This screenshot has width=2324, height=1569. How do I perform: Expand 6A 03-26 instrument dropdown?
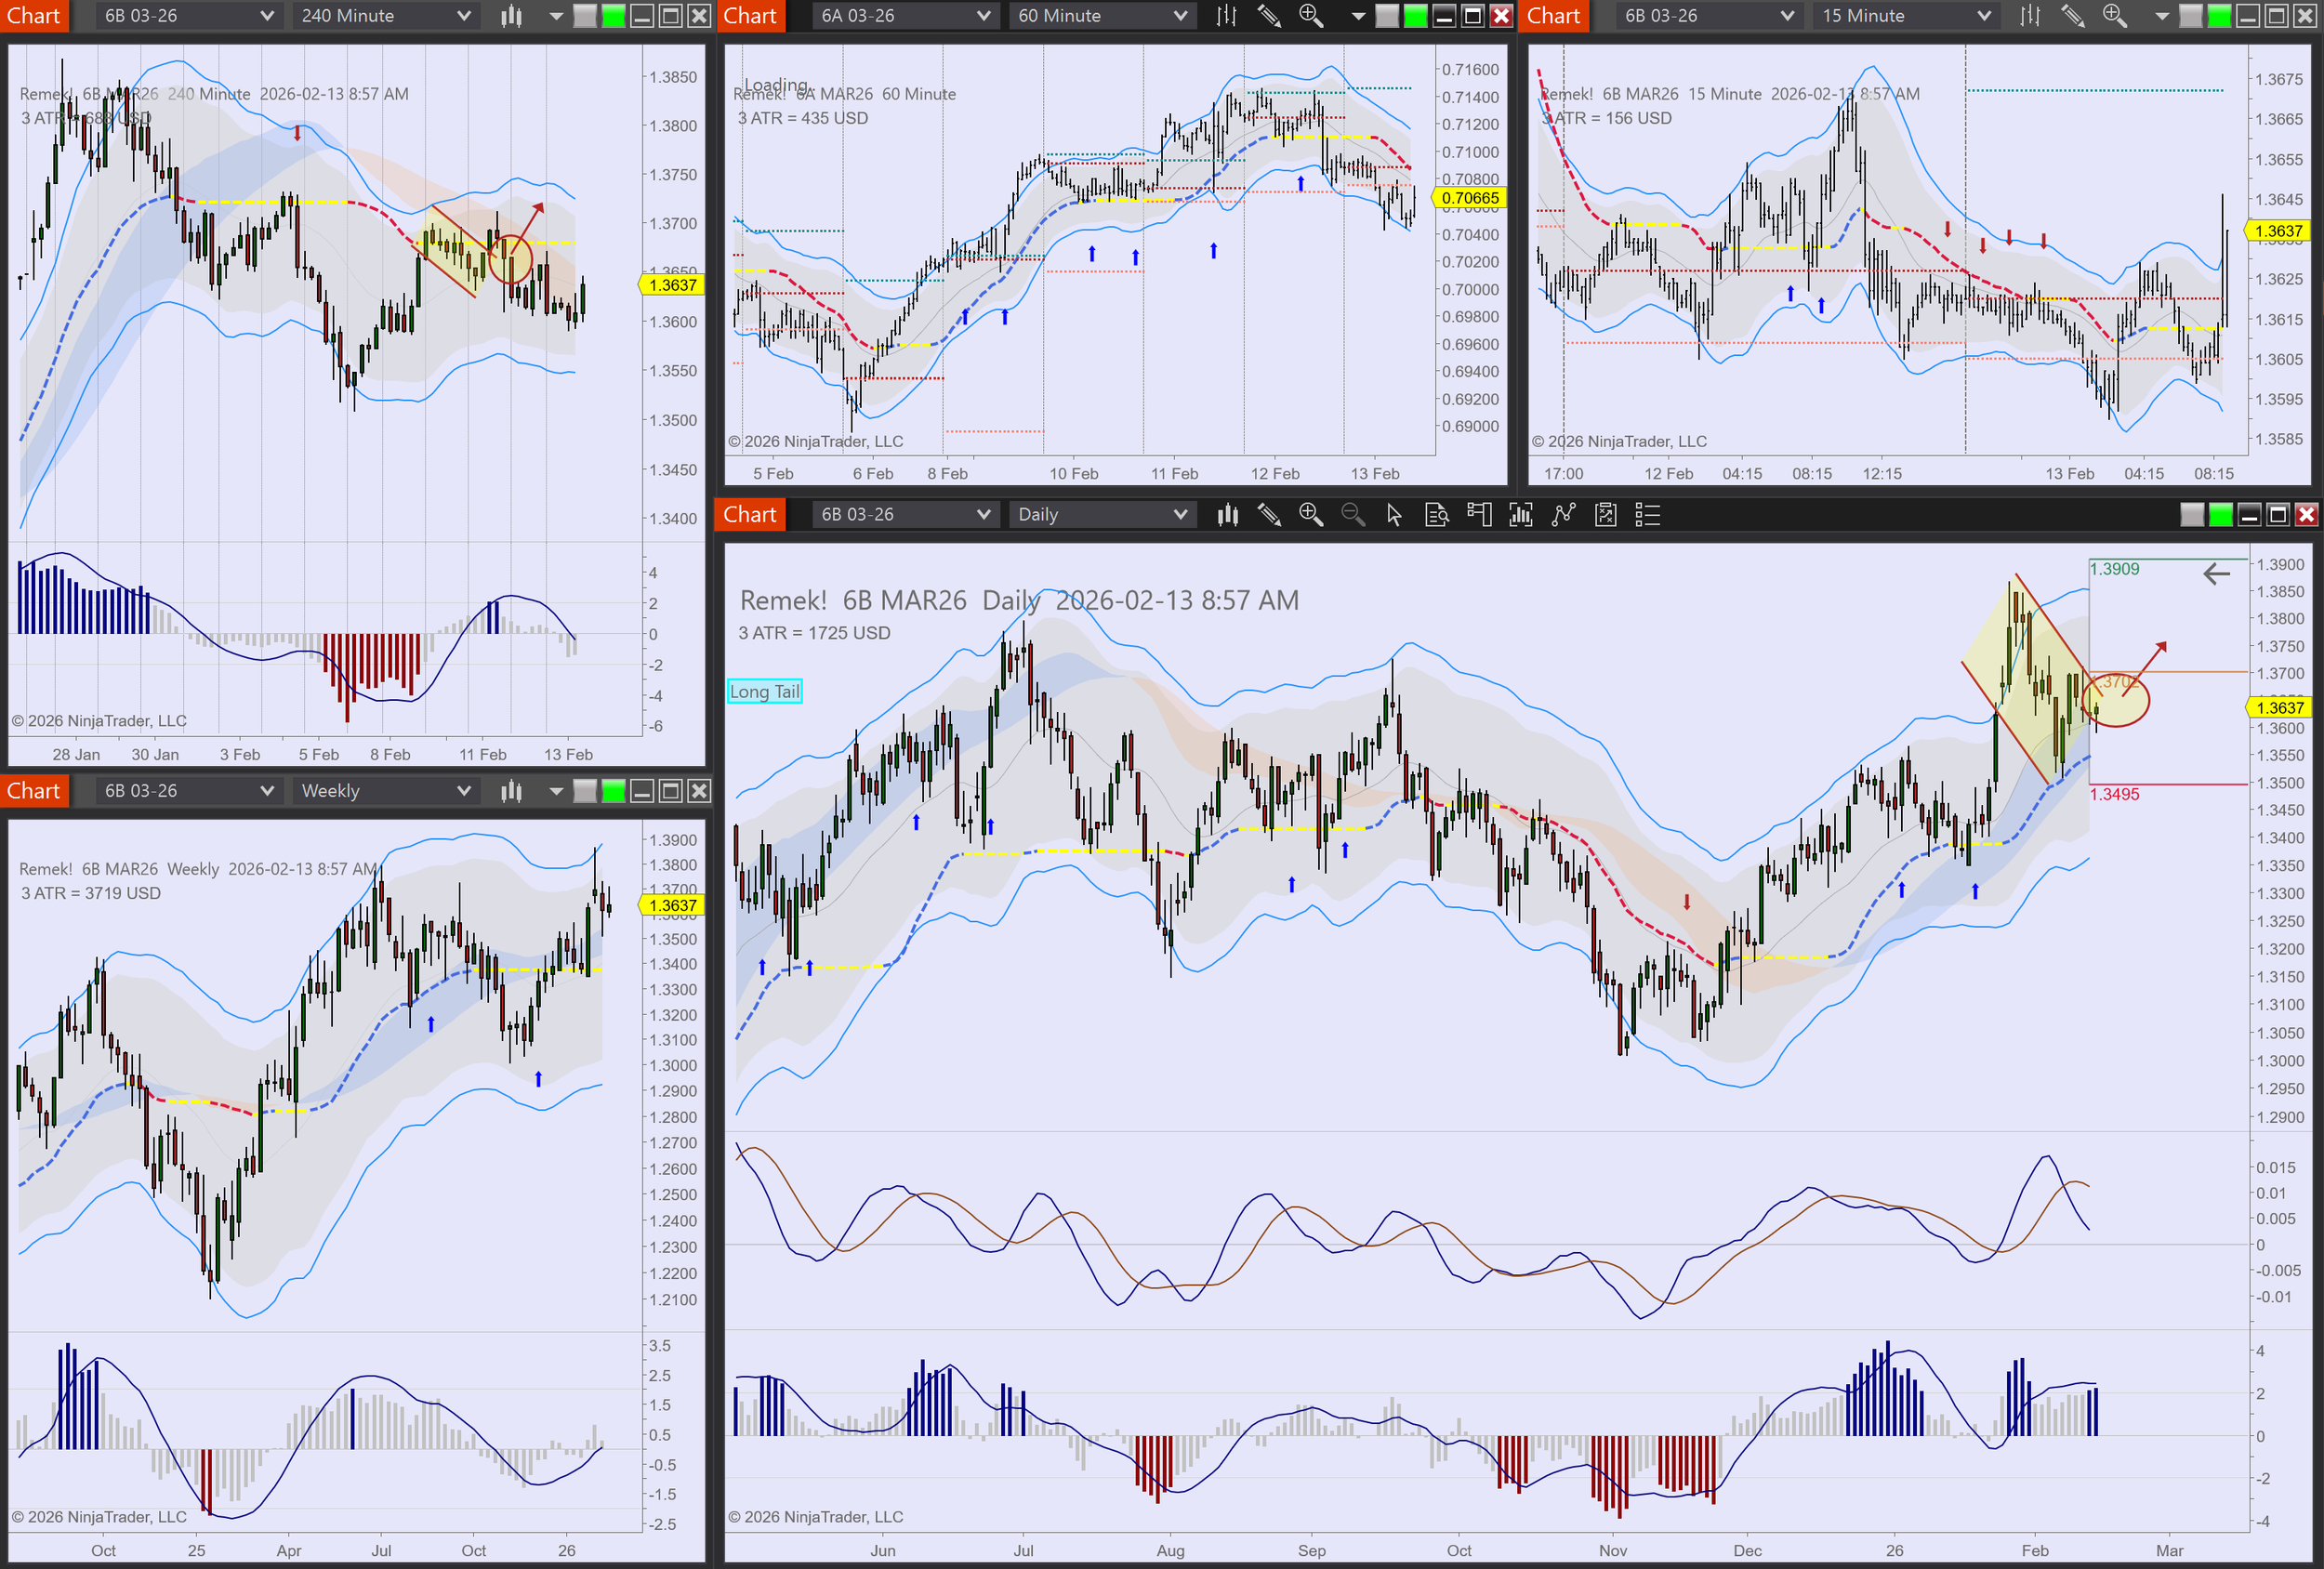pyautogui.click(x=983, y=15)
